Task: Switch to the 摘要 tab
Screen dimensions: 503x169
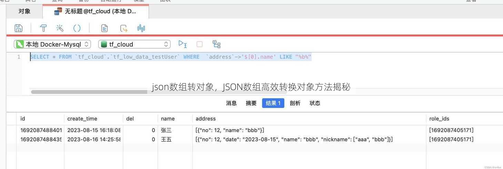Action: pos(251,103)
